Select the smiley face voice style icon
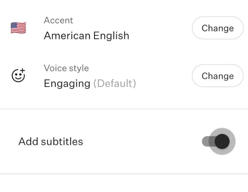The width and height of the screenshot is (248, 192). [x=18, y=75]
